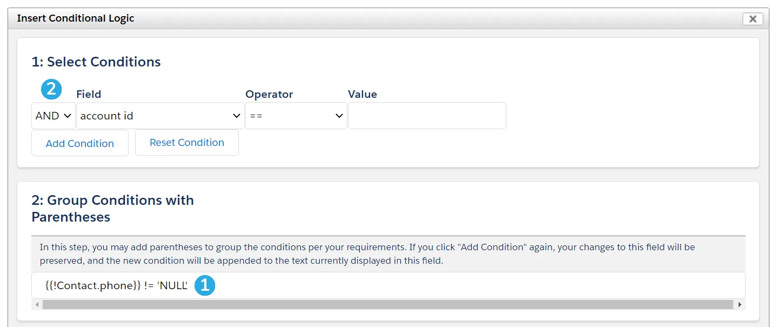Focus the empty Value input box
Image resolution: width=777 pixels, height=327 pixels.
427,116
